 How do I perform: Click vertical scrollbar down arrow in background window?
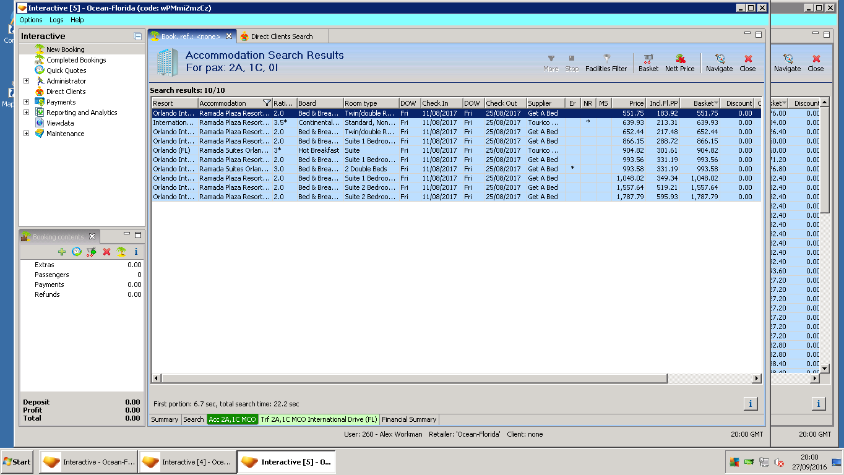tap(824, 368)
